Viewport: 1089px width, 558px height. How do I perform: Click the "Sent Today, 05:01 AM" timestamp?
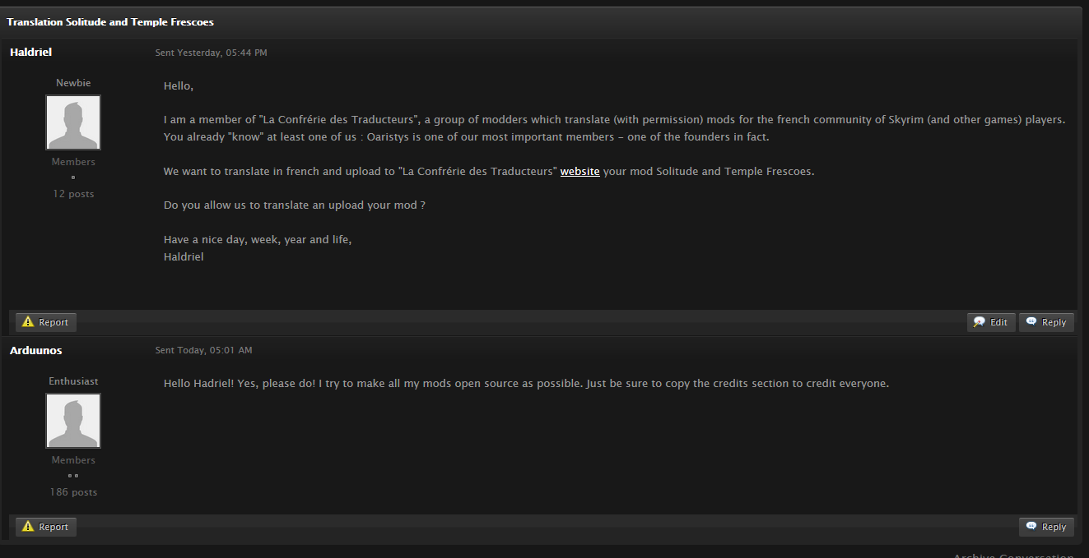[x=203, y=350]
